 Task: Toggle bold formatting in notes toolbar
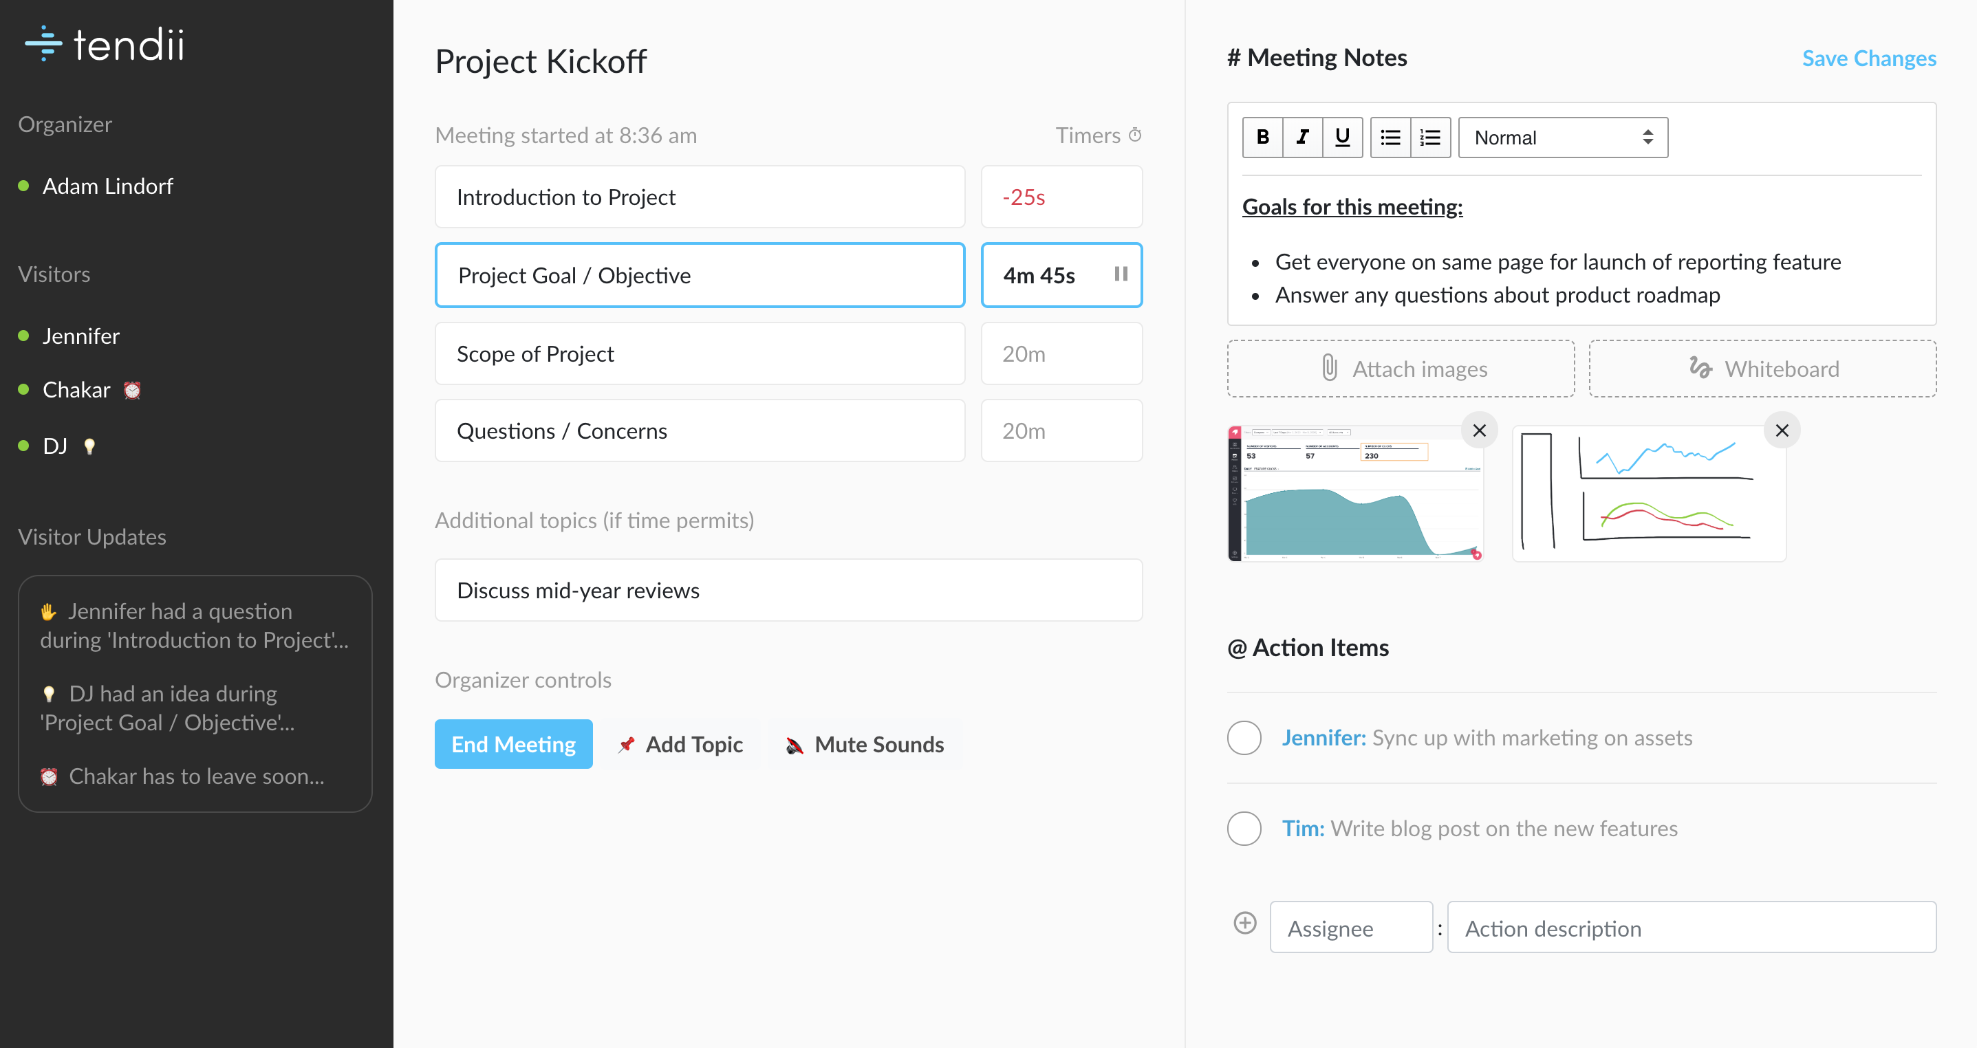pos(1262,138)
